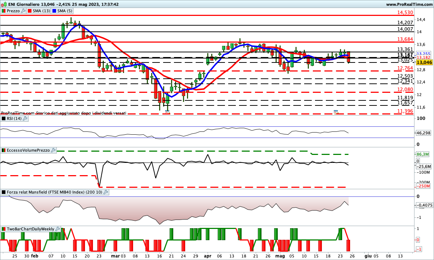The height and width of the screenshot is (260, 434).
Task: Click the current price tag 13,046
Action: point(424,62)
